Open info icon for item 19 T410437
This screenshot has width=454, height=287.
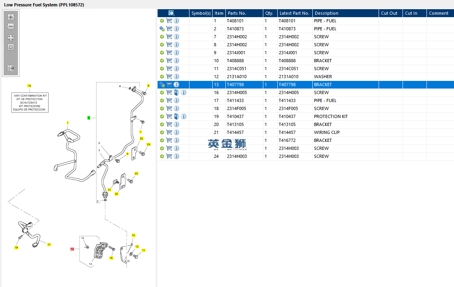(184, 116)
